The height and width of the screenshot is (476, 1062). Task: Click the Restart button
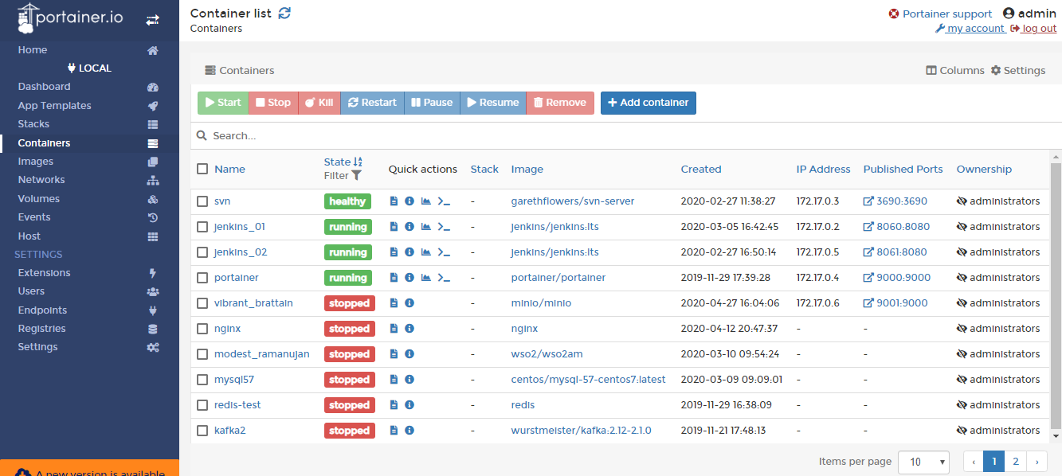pos(373,103)
